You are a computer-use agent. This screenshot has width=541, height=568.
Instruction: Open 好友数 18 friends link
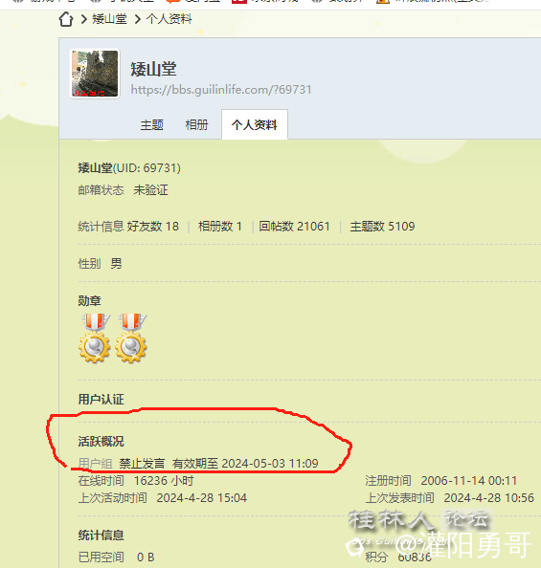pos(153,227)
